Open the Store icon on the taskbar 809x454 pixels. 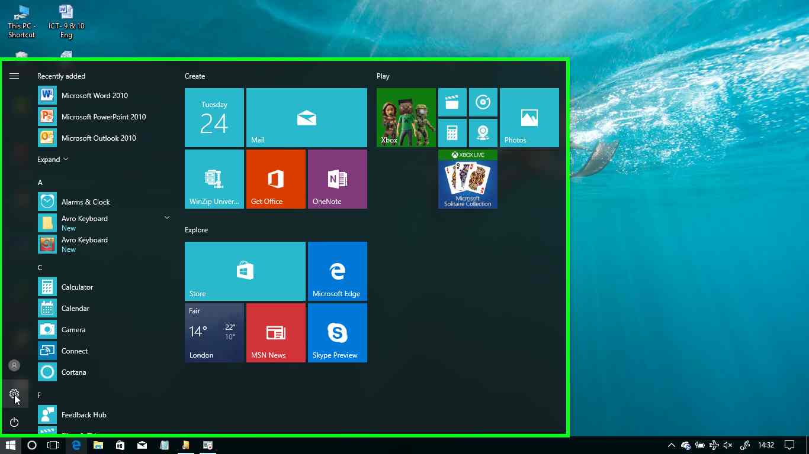point(120,445)
